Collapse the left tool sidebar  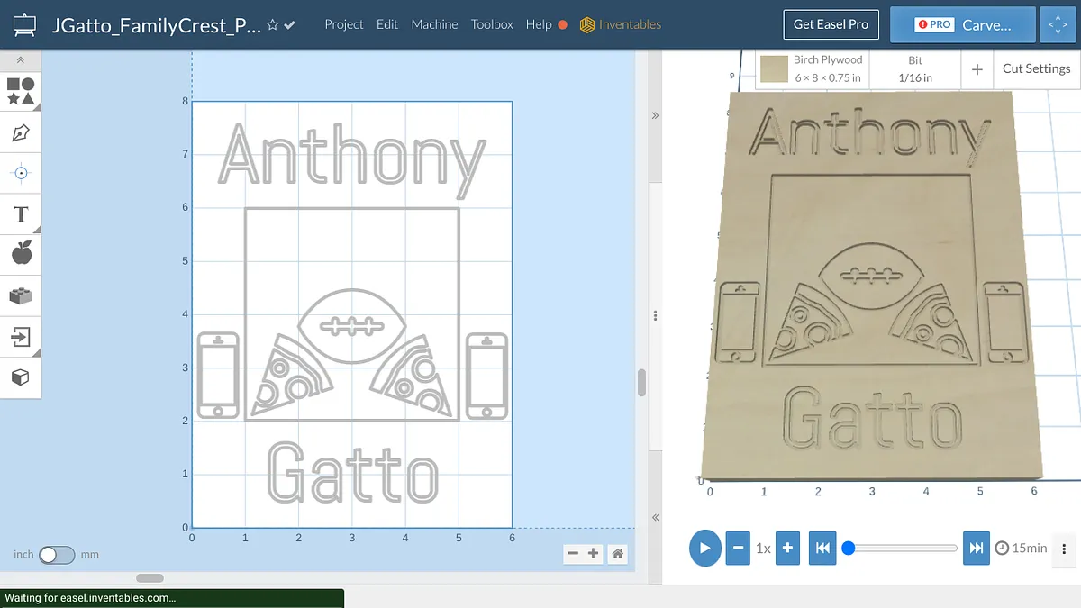[x=21, y=60]
